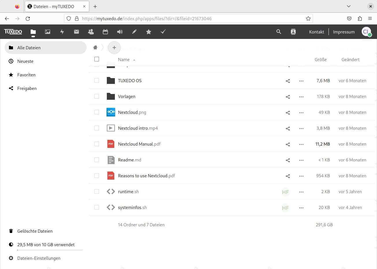Image resolution: width=377 pixels, height=269 pixels.
Task: Share Reasons to use Nextcloud.pdf
Action: 288,176
